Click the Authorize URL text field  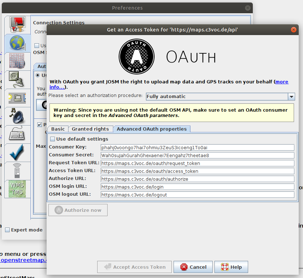(x=197, y=179)
